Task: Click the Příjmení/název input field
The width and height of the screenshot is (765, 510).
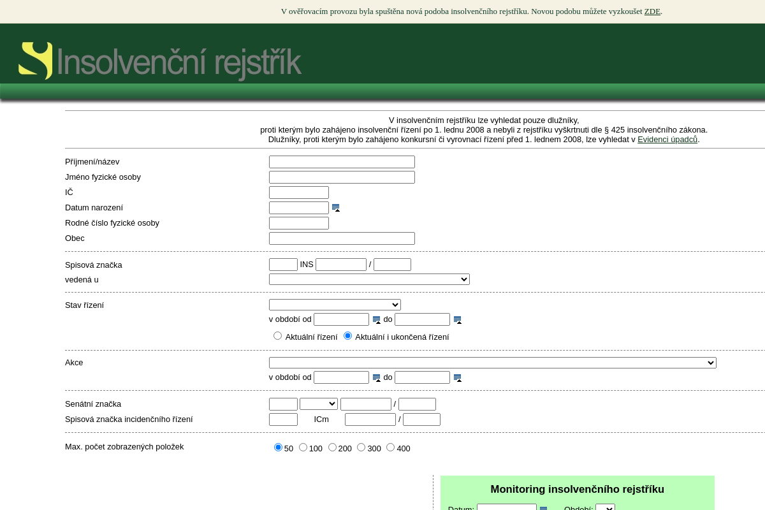Action: pyautogui.click(x=342, y=162)
